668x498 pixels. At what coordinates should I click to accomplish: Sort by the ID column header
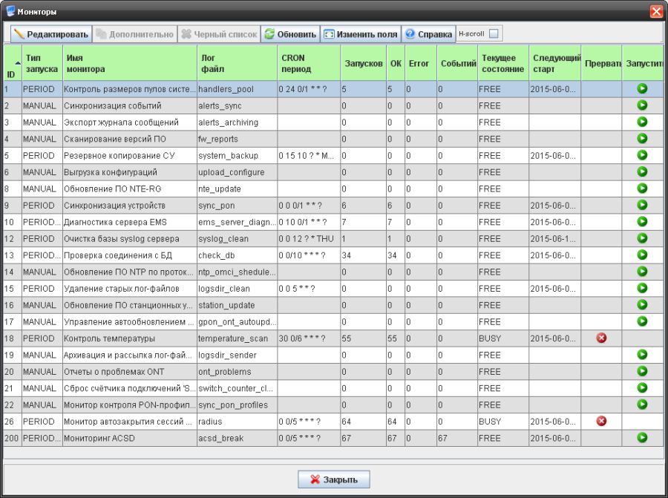pyautogui.click(x=11, y=64)
